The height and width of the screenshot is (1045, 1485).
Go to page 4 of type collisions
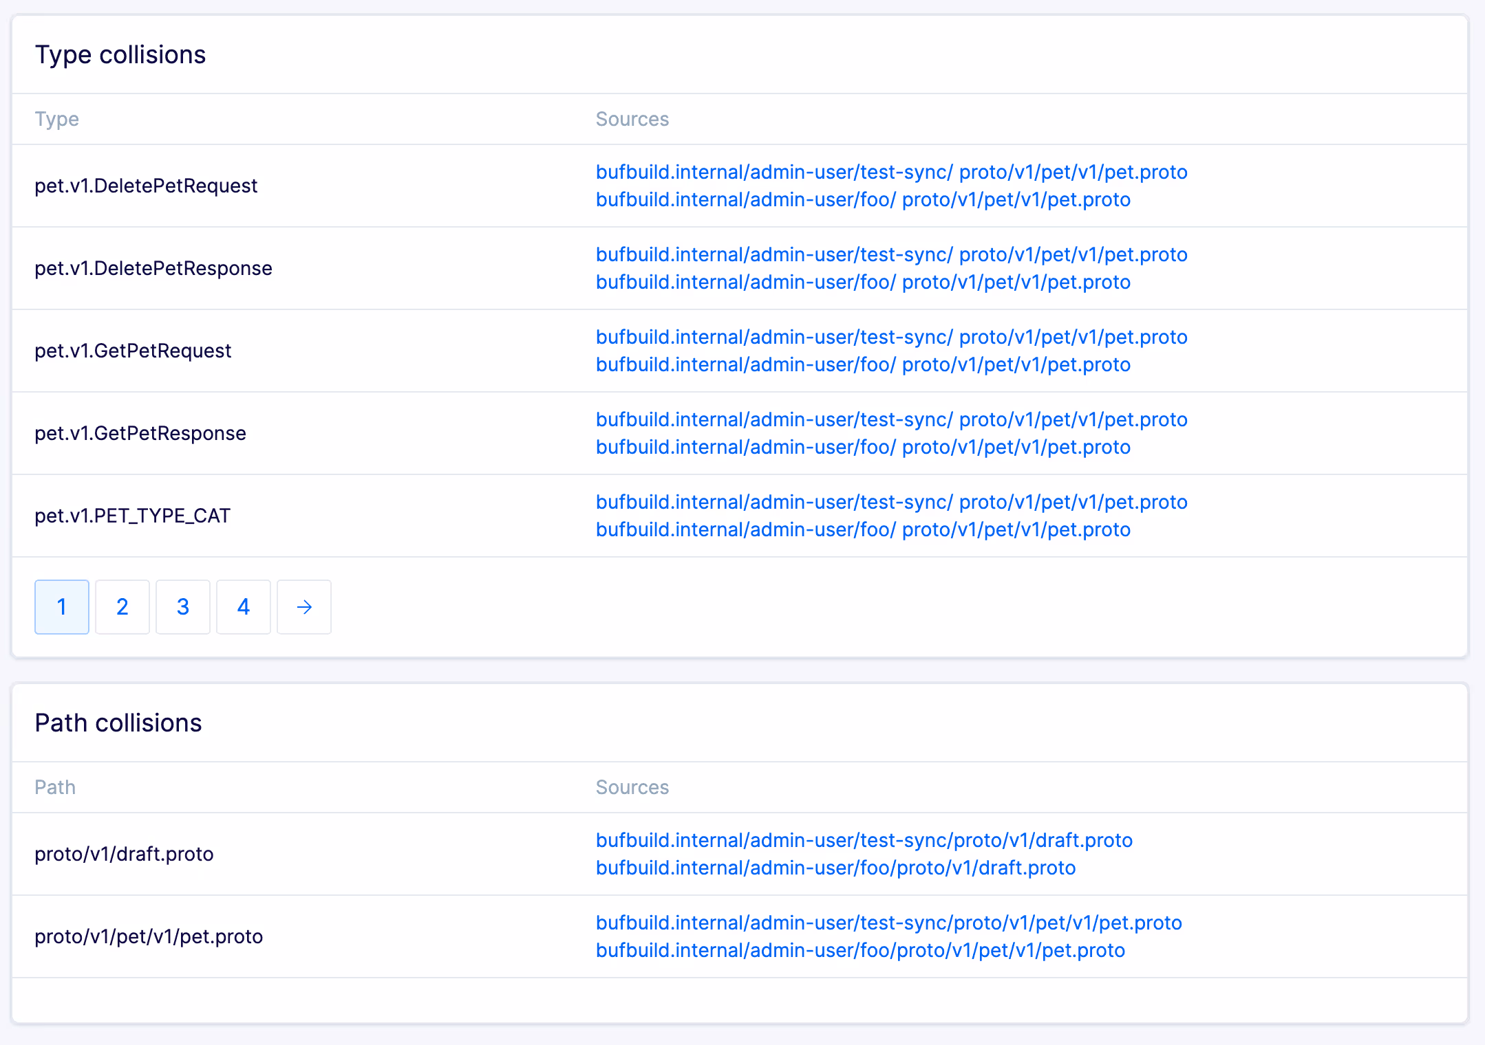point(243,607)
